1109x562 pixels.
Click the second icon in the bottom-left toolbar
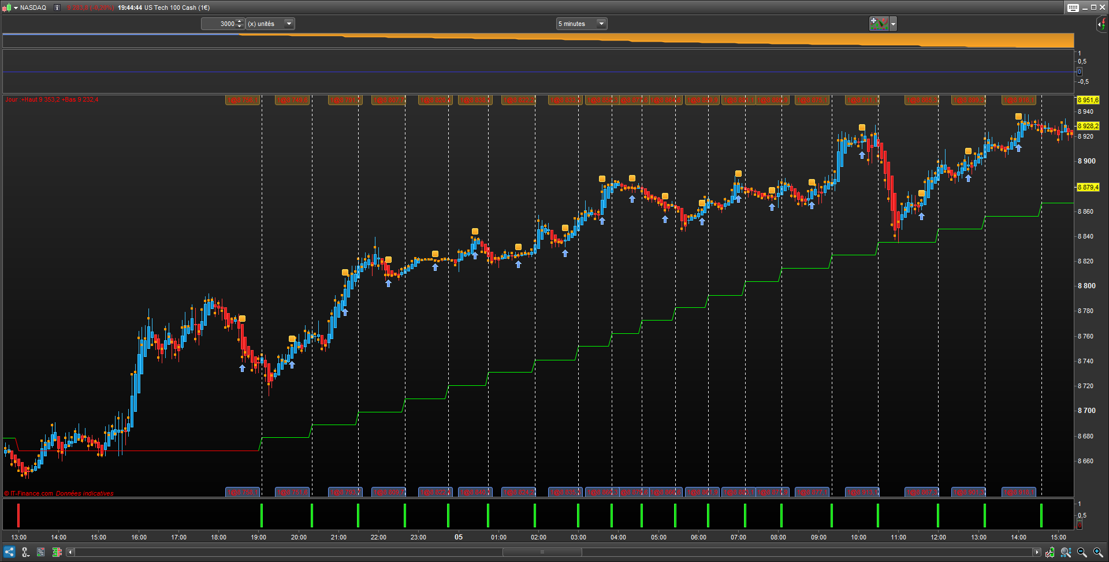tap(25, 552)
